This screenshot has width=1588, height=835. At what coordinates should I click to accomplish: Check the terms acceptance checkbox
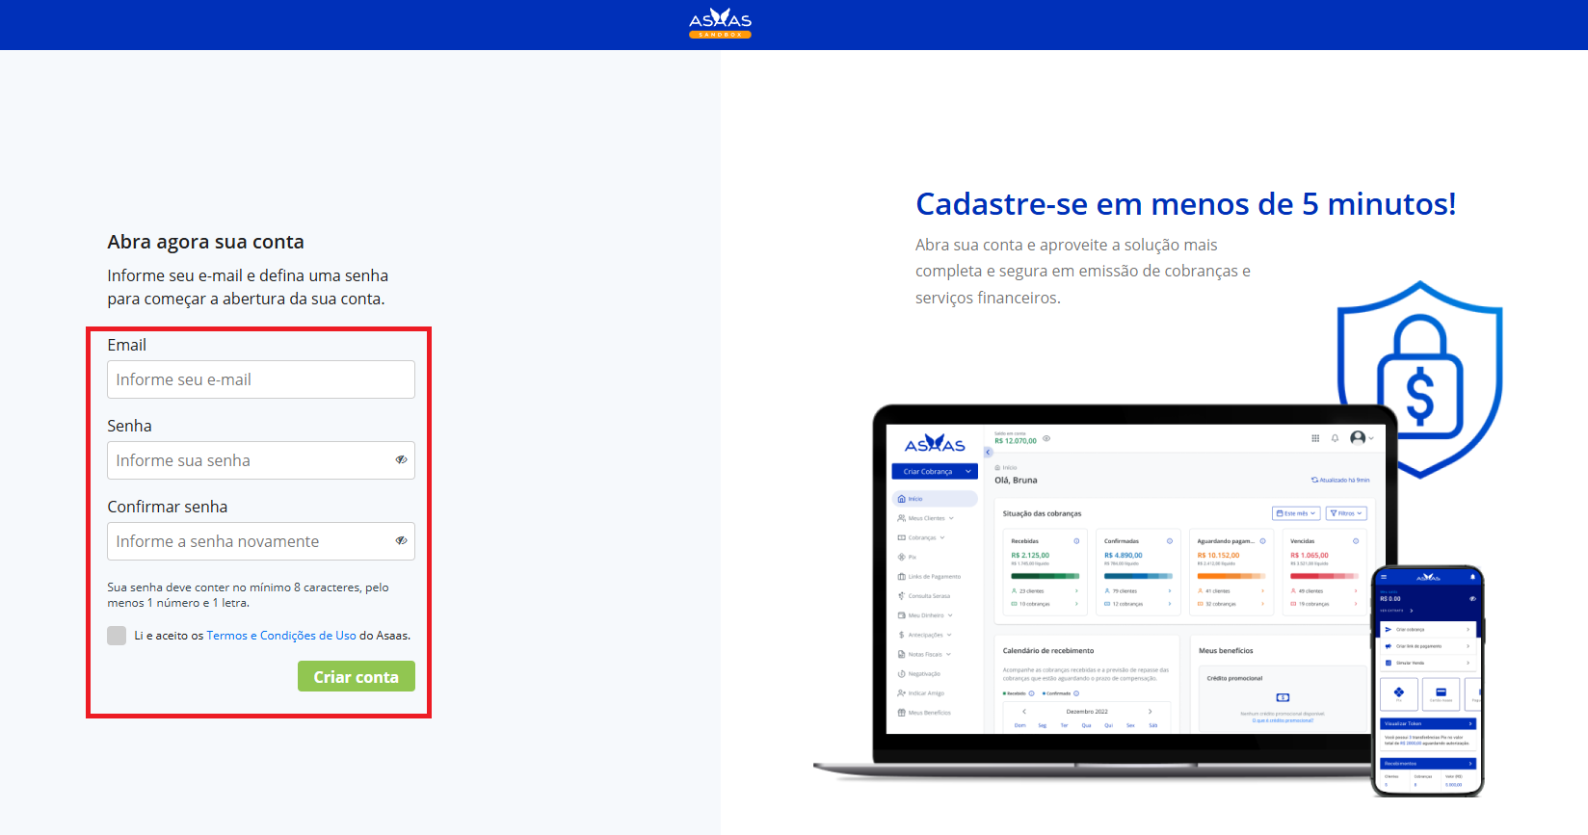(117, 636)
